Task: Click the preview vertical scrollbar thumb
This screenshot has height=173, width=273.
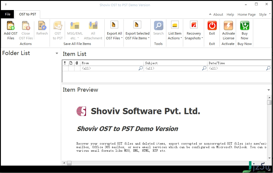Action: (x=269, y=102)
